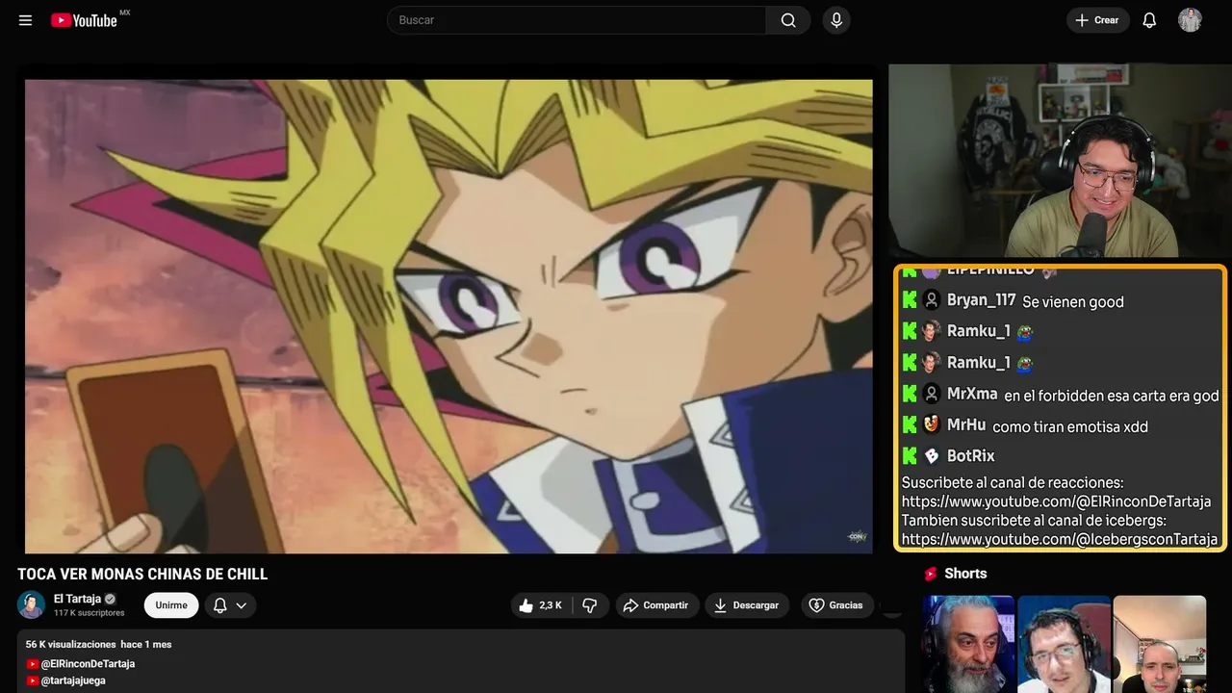Click Suscribete al canal de reacciones text
This screenshot has height=693, width=1232.
point(1013,482)
